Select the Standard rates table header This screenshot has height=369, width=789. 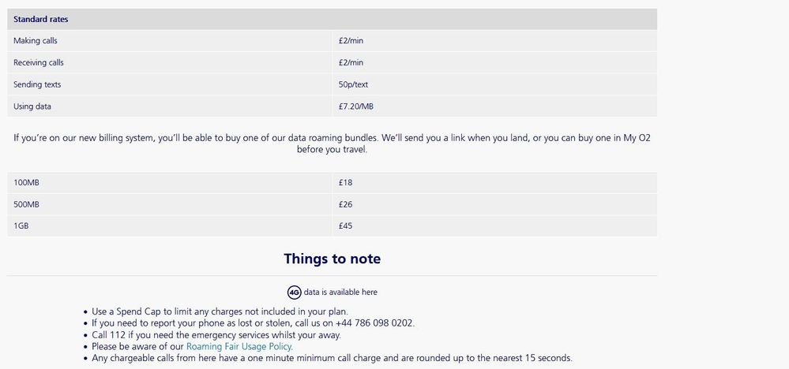332,19
